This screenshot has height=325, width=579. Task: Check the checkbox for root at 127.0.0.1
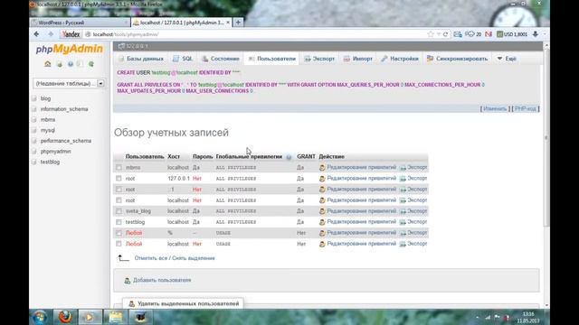(119, 179)
